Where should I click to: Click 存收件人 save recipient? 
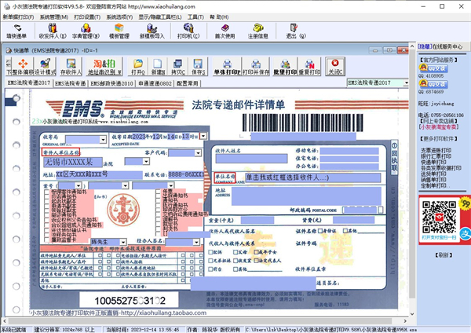tap(71, 67)
